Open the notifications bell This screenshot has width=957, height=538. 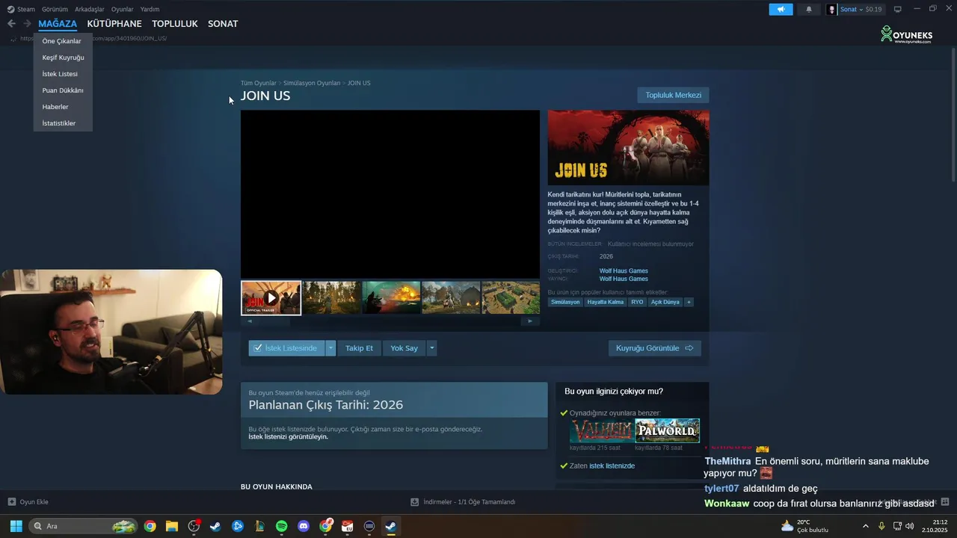808,9
